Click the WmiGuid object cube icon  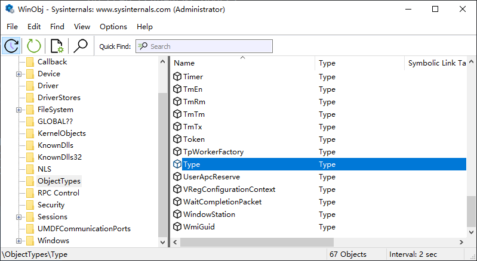(177, 226)
